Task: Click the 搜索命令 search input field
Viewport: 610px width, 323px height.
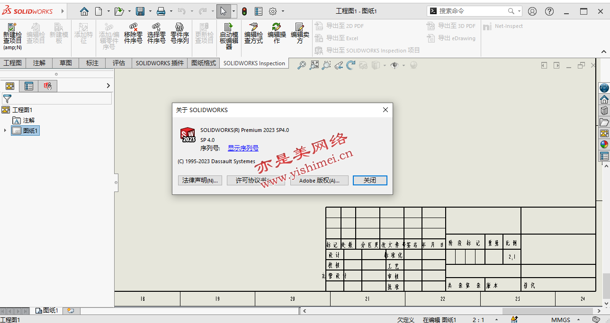Action: (472, 11)
